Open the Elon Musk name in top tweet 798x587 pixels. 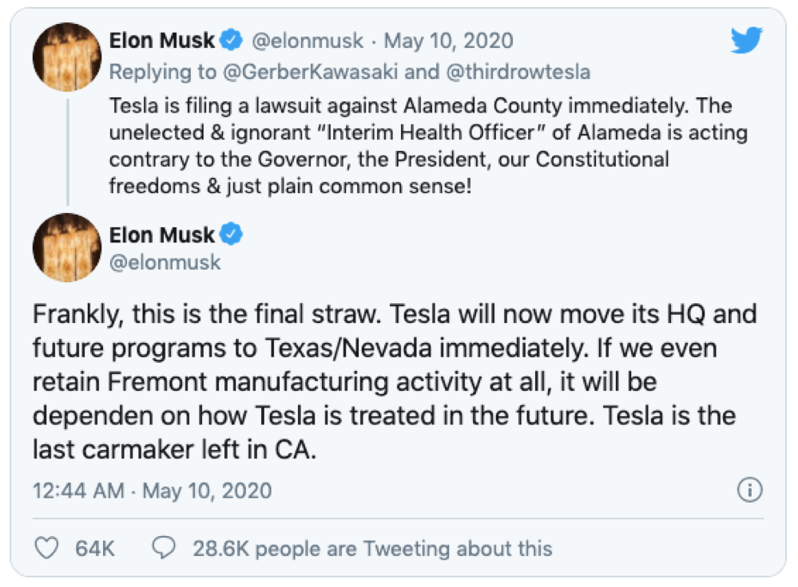(x=162, y=40)
